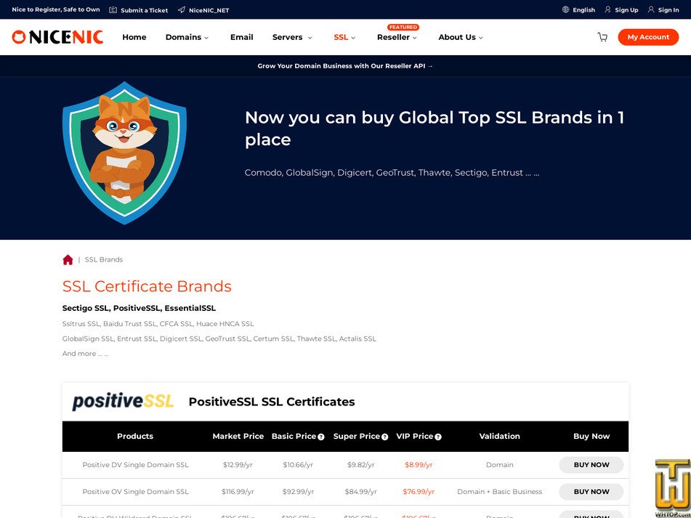Image resolution: width=691 pixels, height=518 pixels.
Task: Switch to the SSL menu tab
Action: point(339,37)
